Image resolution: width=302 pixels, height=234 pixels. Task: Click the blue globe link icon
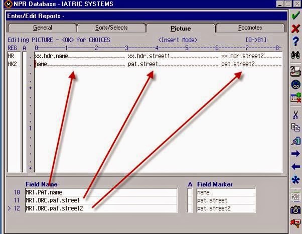click(295, 84)
